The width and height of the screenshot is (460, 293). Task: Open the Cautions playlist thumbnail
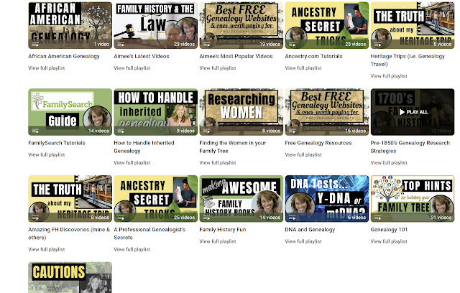(x=70, y=277)
